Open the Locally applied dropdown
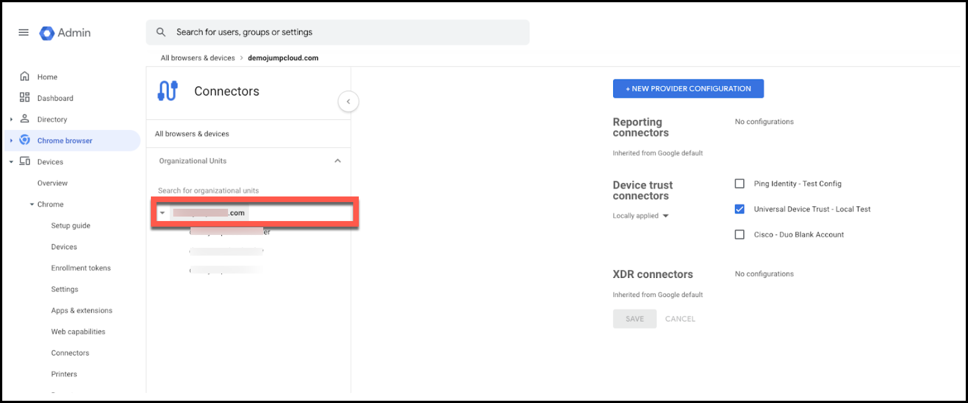This screenshot has height=403, width=968. coord(641,216)
